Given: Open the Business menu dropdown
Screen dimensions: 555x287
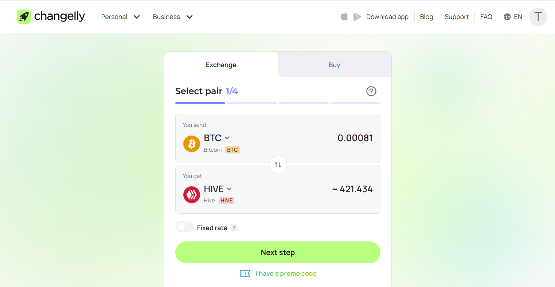Looking at the screenshot, I should [x=172, y=17].
